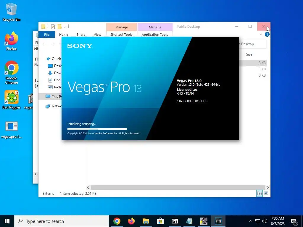
Task: Expand the ribbon using the chevron near Help
Action: tap(261, 34)
